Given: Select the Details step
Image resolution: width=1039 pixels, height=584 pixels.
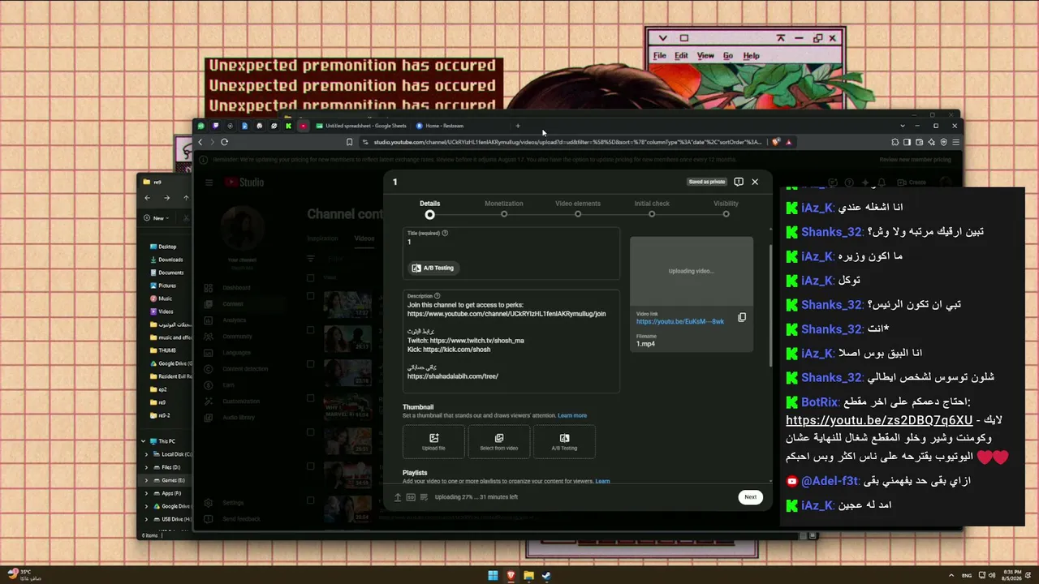Looking at the screenshot, I should [x=429, y=208].
